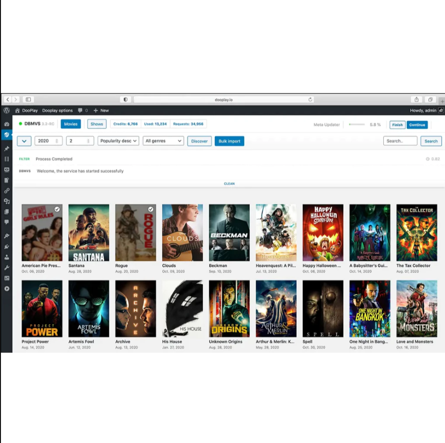This screenshot has height=443, width=445.
Task: Open a new tab with the plus icon
Action: coord(442,101)
